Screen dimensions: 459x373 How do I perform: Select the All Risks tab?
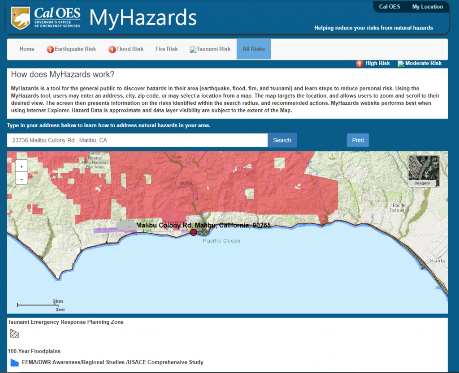[254, 49]
